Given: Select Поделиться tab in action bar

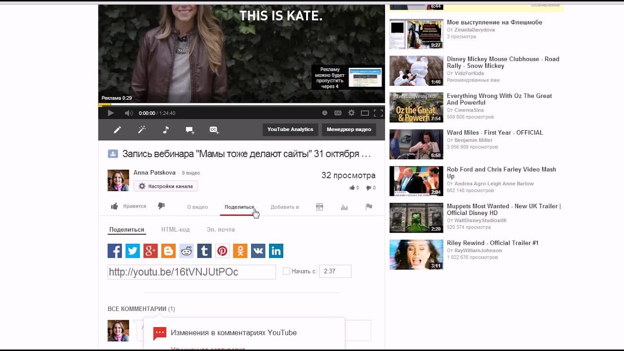Looking at the screenshot, I should pyautogui.click(x=239, y=207).
